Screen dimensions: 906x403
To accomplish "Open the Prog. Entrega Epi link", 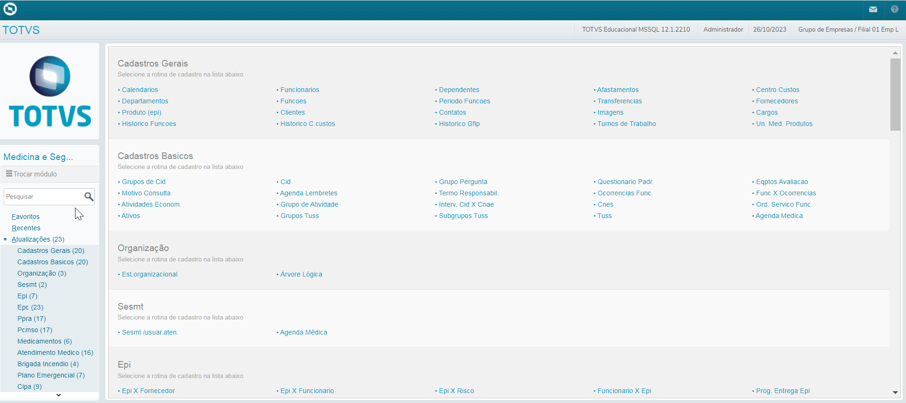I will [x=783, y=391].
